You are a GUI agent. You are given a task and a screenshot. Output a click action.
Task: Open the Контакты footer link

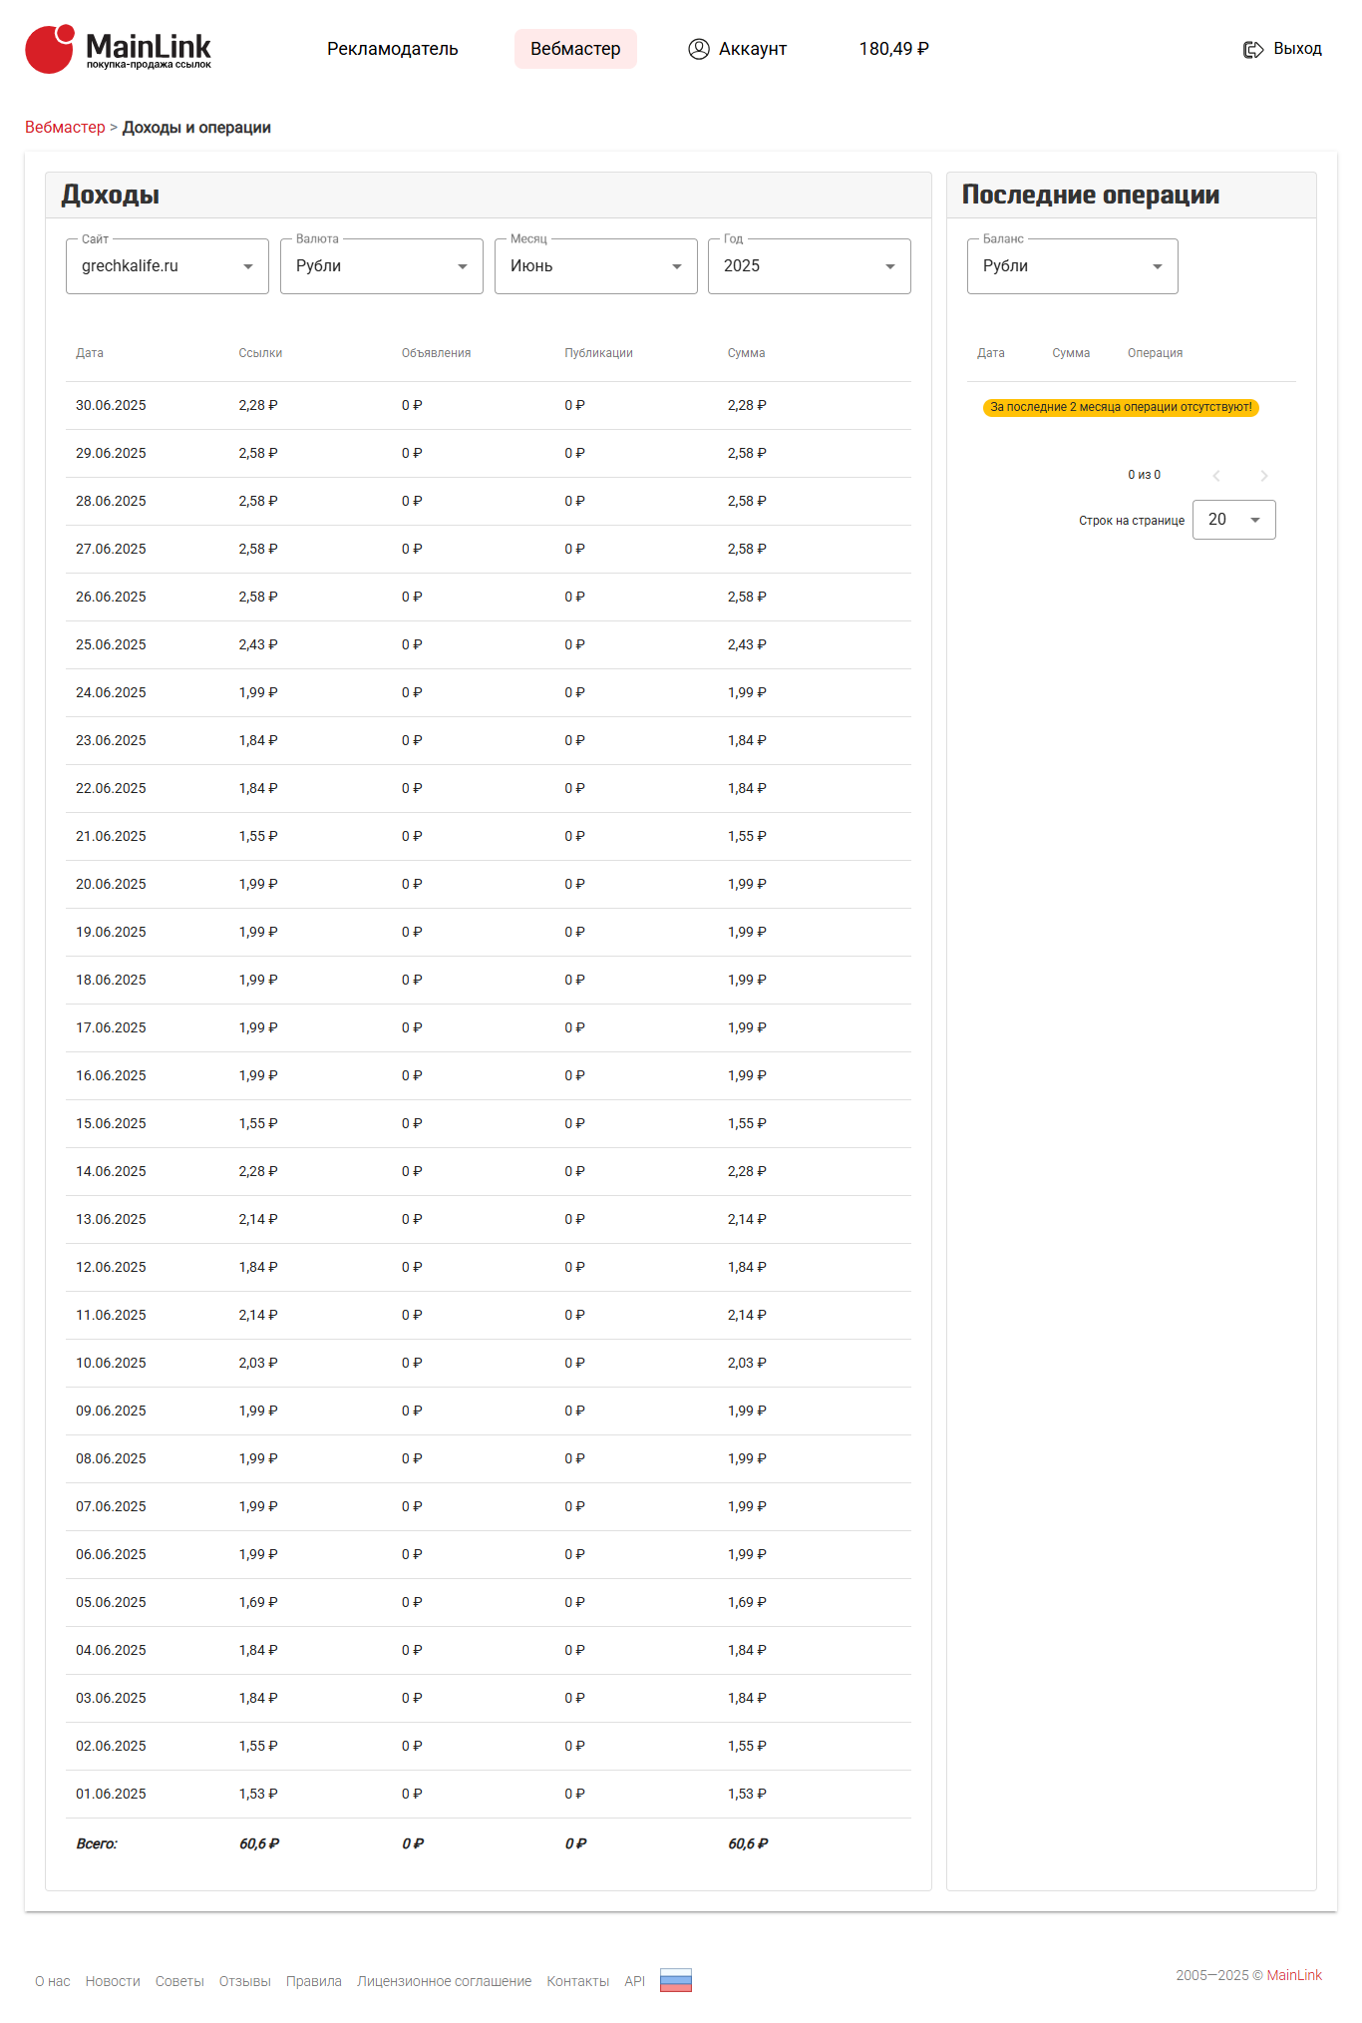pyautogui.click(x=577, y=1981)
